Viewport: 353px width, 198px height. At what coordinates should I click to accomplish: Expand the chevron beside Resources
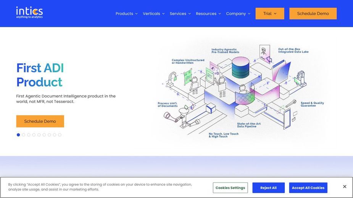click(219, 14)
